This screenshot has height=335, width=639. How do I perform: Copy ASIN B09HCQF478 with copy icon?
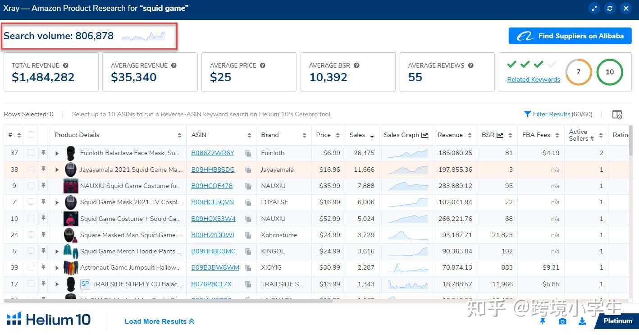(x=248, y=186)
